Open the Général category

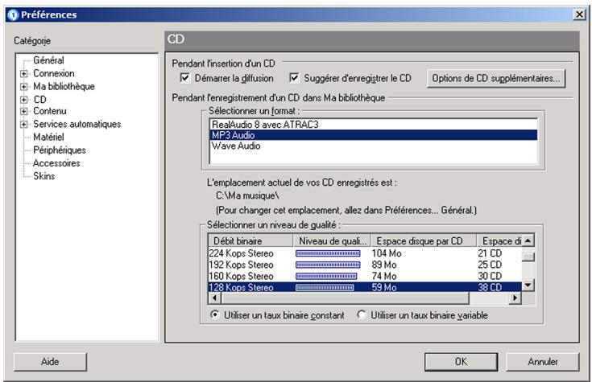48,61
